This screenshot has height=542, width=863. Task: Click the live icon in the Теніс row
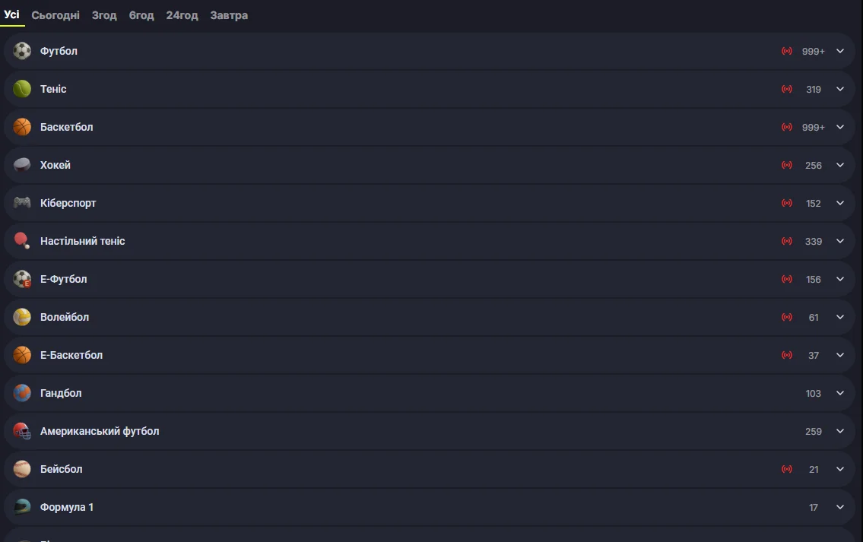click(787, 89)
